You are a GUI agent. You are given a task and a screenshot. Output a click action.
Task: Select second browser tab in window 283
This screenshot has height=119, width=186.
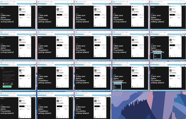(x=50, y=65)
